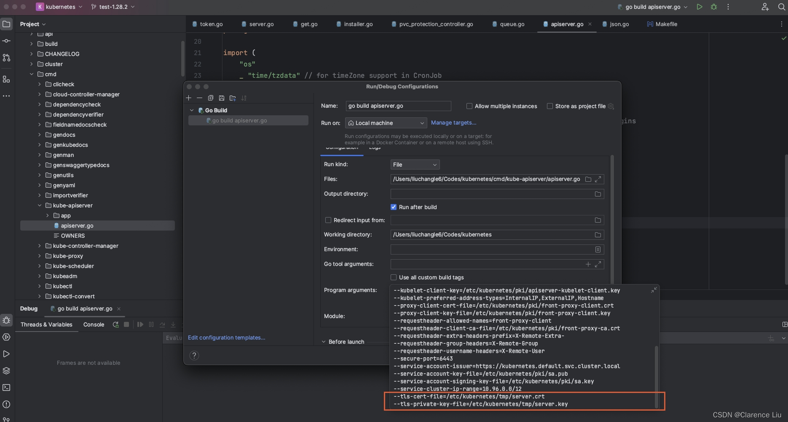This screenshot has width=788, height=422.
Task: Collapse the kube-apiserver folder
Action: tap(40, 205)
